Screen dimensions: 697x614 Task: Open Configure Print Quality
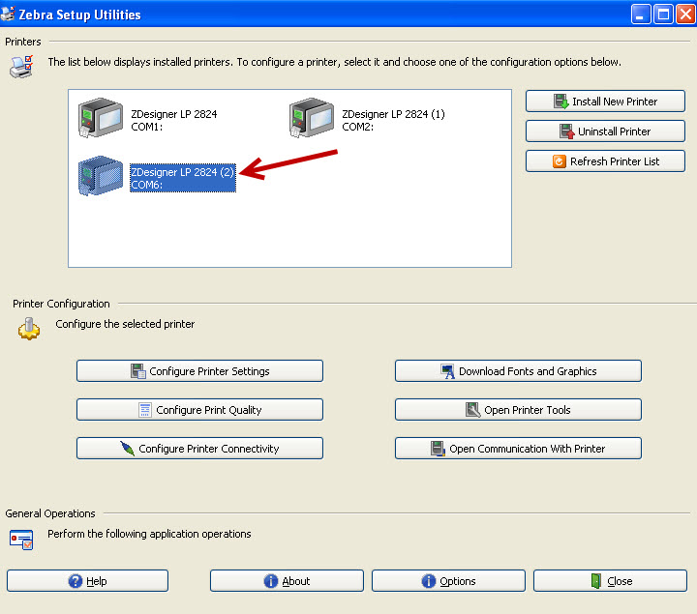pyautogui.click(x=199, y=410)
